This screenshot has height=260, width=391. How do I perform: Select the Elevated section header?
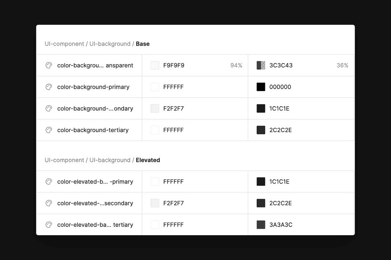(x=148, y=160)
